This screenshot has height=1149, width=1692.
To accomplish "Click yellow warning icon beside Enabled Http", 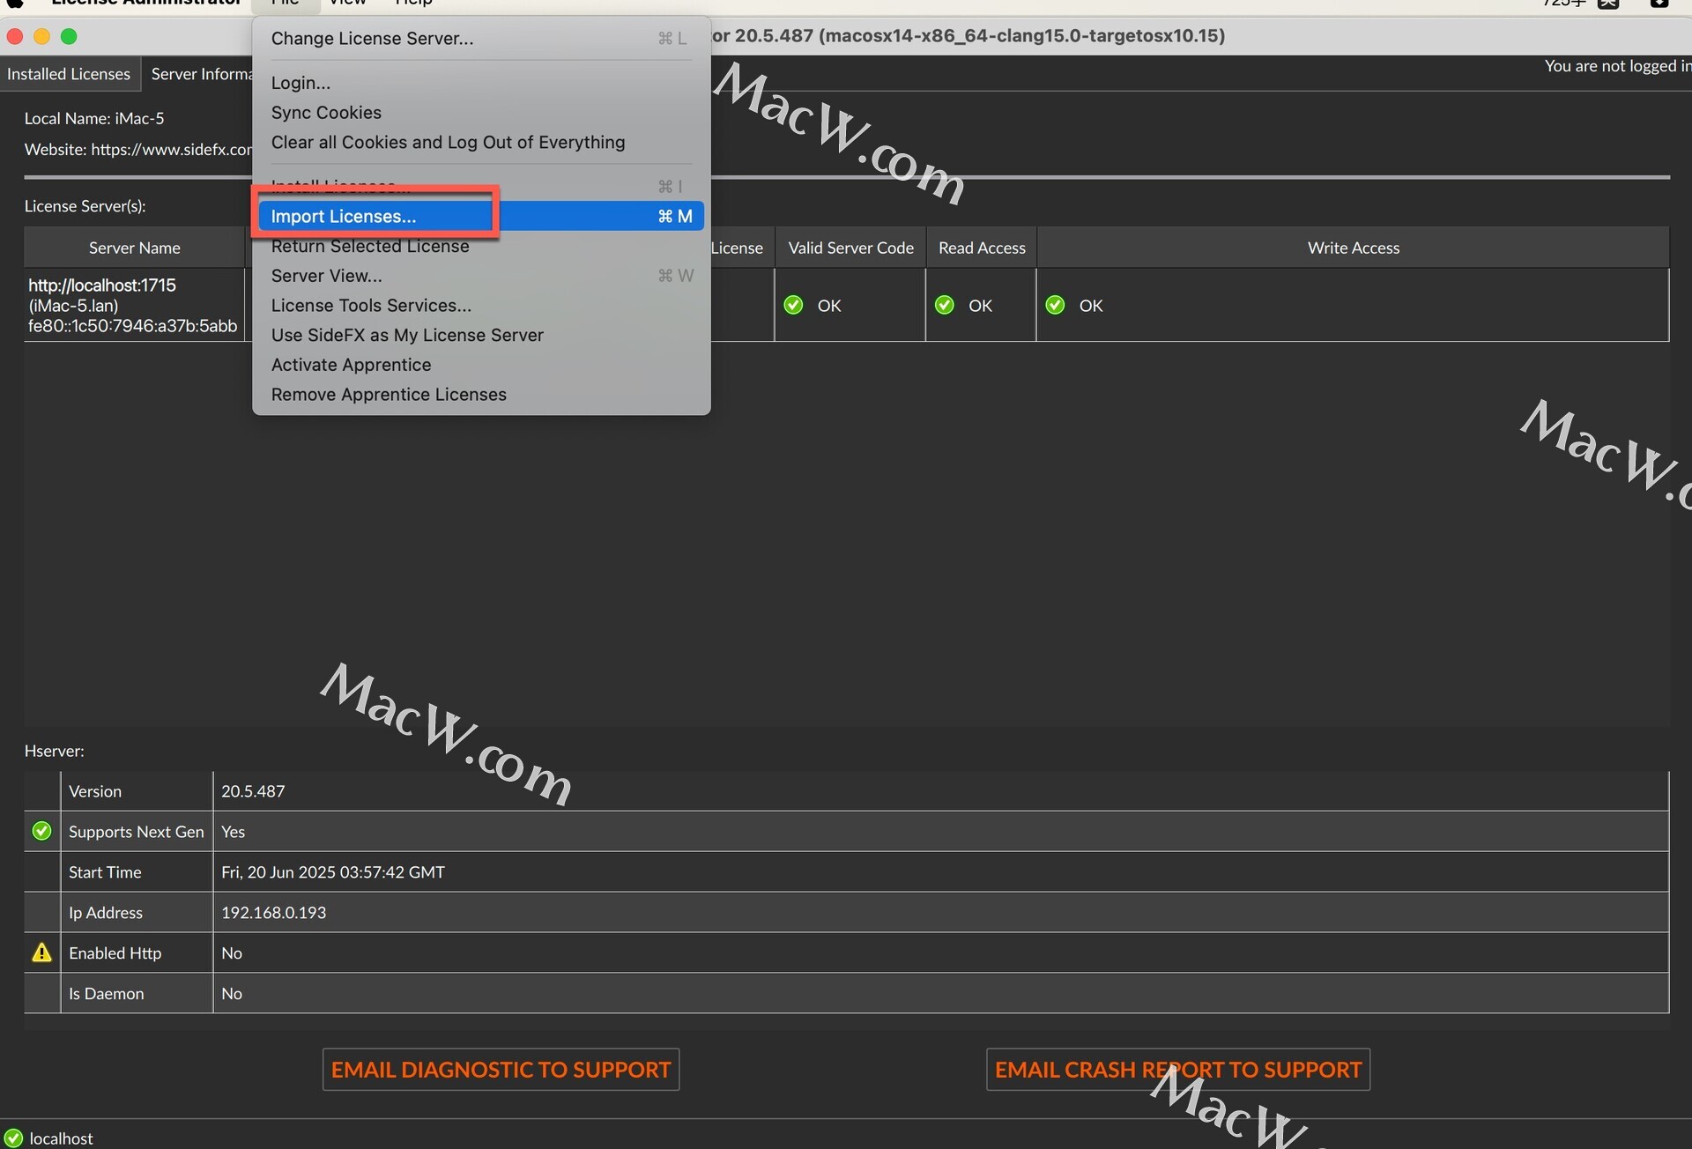I will (x=41, y=953).
